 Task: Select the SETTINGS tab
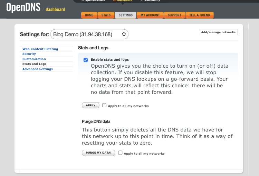[126, 15]
